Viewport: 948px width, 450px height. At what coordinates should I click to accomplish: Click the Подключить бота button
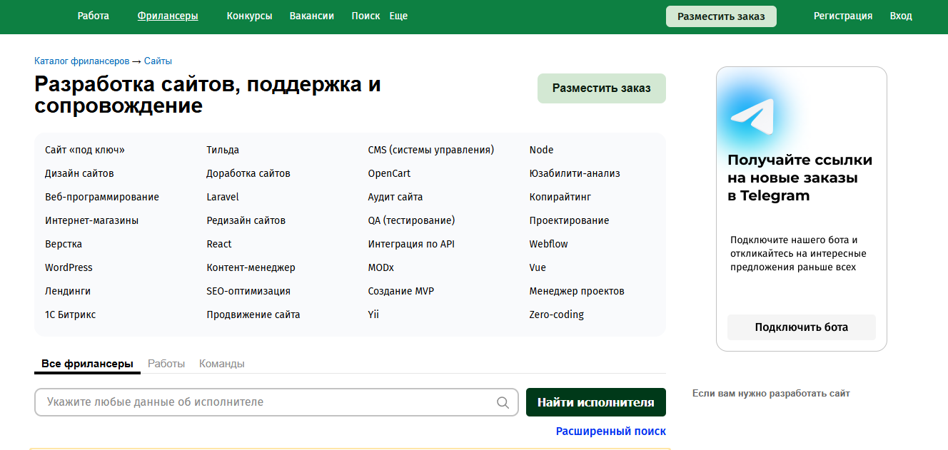(x=801, y=327)
